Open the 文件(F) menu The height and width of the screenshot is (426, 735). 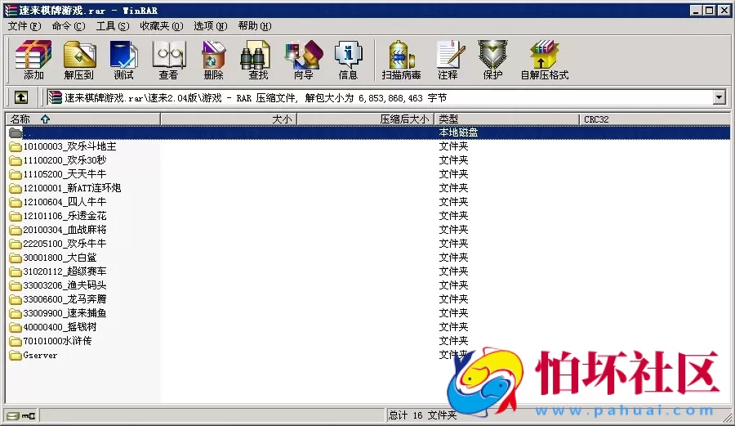(x=24, y=26)
